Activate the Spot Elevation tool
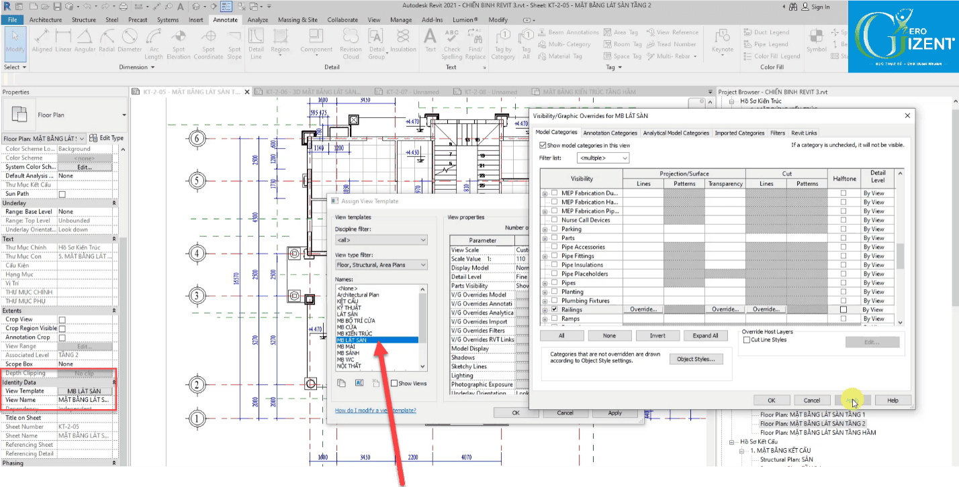 click(179, 44)
